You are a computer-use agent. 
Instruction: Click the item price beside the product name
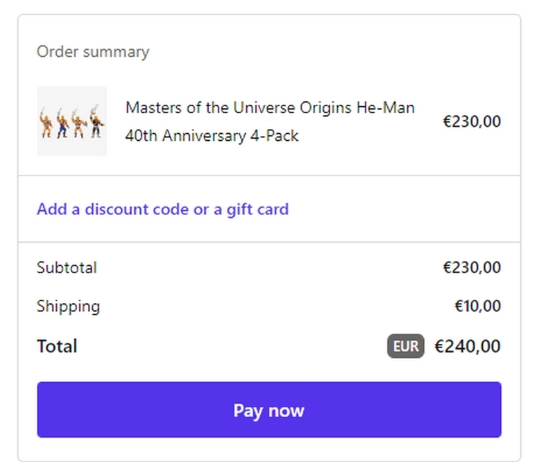click(472, 121)
